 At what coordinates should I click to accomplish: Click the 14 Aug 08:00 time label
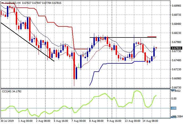(x=150, y=121)
